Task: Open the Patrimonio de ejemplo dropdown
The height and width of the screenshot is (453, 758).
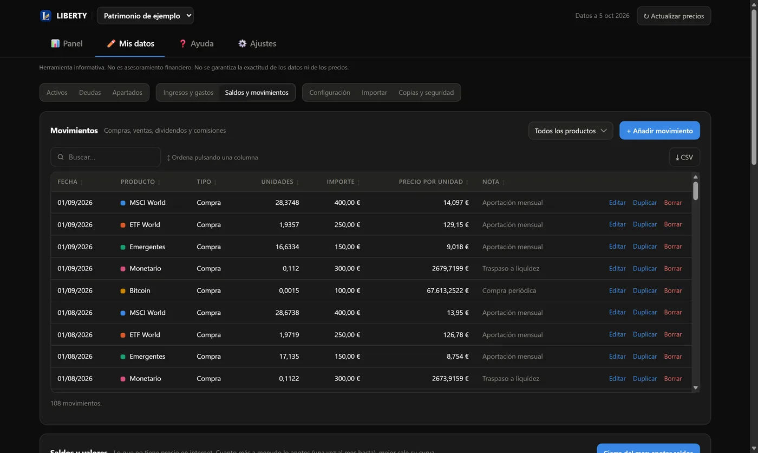Action: 145,16
